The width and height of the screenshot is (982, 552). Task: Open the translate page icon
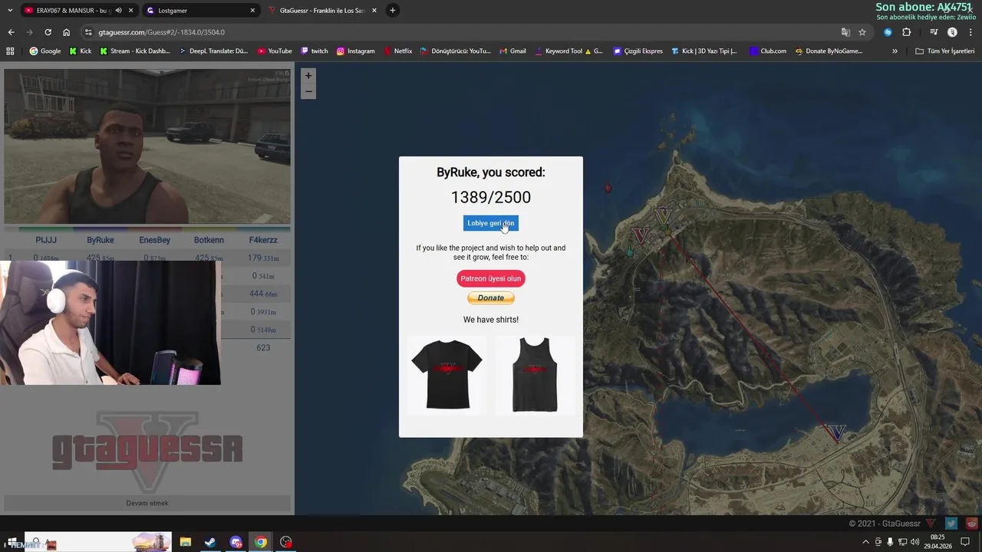[845, 32]
